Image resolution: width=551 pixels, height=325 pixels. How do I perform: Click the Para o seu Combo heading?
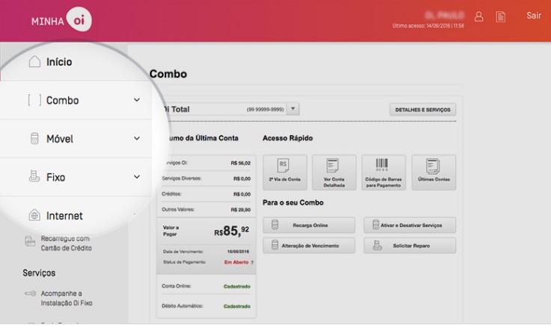[293, 202]
